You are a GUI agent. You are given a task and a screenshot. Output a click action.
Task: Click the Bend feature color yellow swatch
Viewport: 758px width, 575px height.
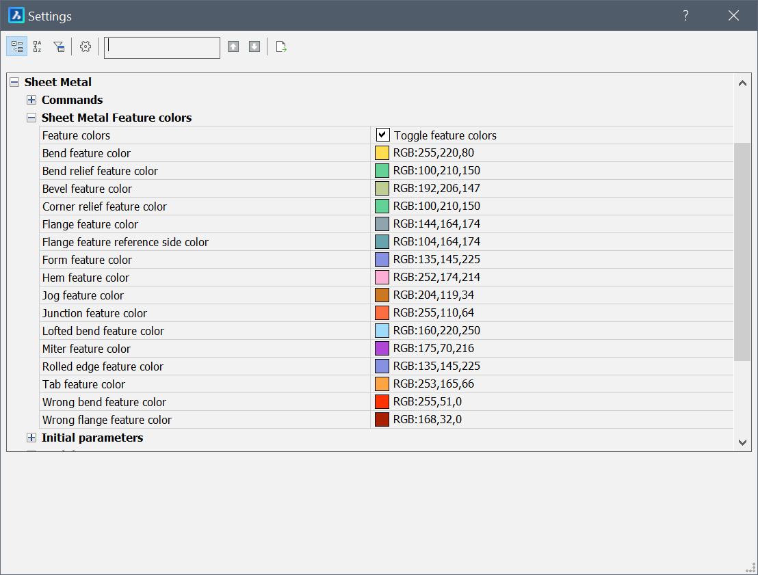click(382, 153)
